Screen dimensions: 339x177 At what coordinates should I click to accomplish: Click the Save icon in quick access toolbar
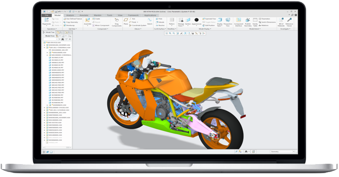click(56, 12)
